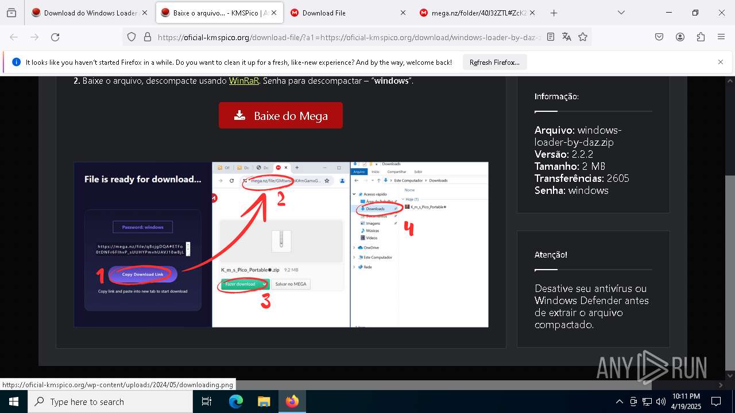
Task: Click the Firefox taskbar icon
Action: [x=292, y=402]
